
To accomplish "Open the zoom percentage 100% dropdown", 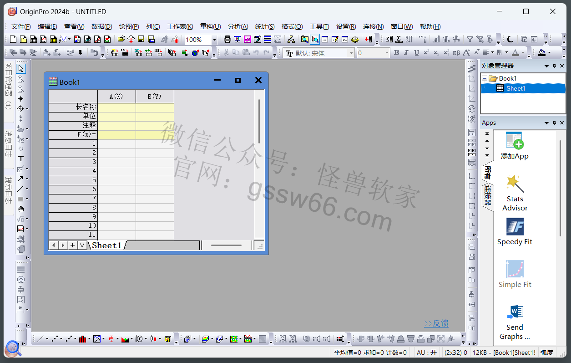I will [x=214, y=40].
